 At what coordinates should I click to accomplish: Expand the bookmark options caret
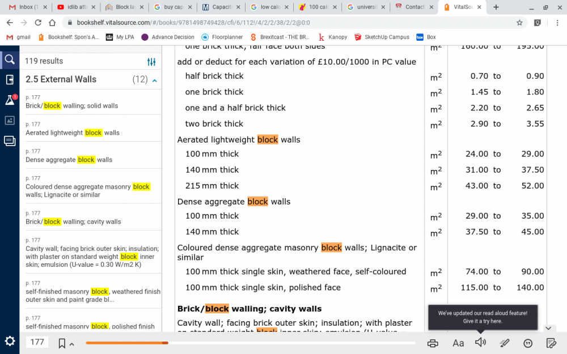point(72,344)
